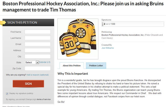Image resolution: width=166 pixels, height=107 pixels.
Task: Click Add a reason (optional) link
Action: (x=38, y=75)
